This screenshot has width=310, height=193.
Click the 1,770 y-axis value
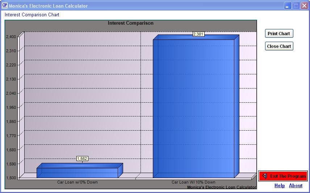(x=11, y=136)
